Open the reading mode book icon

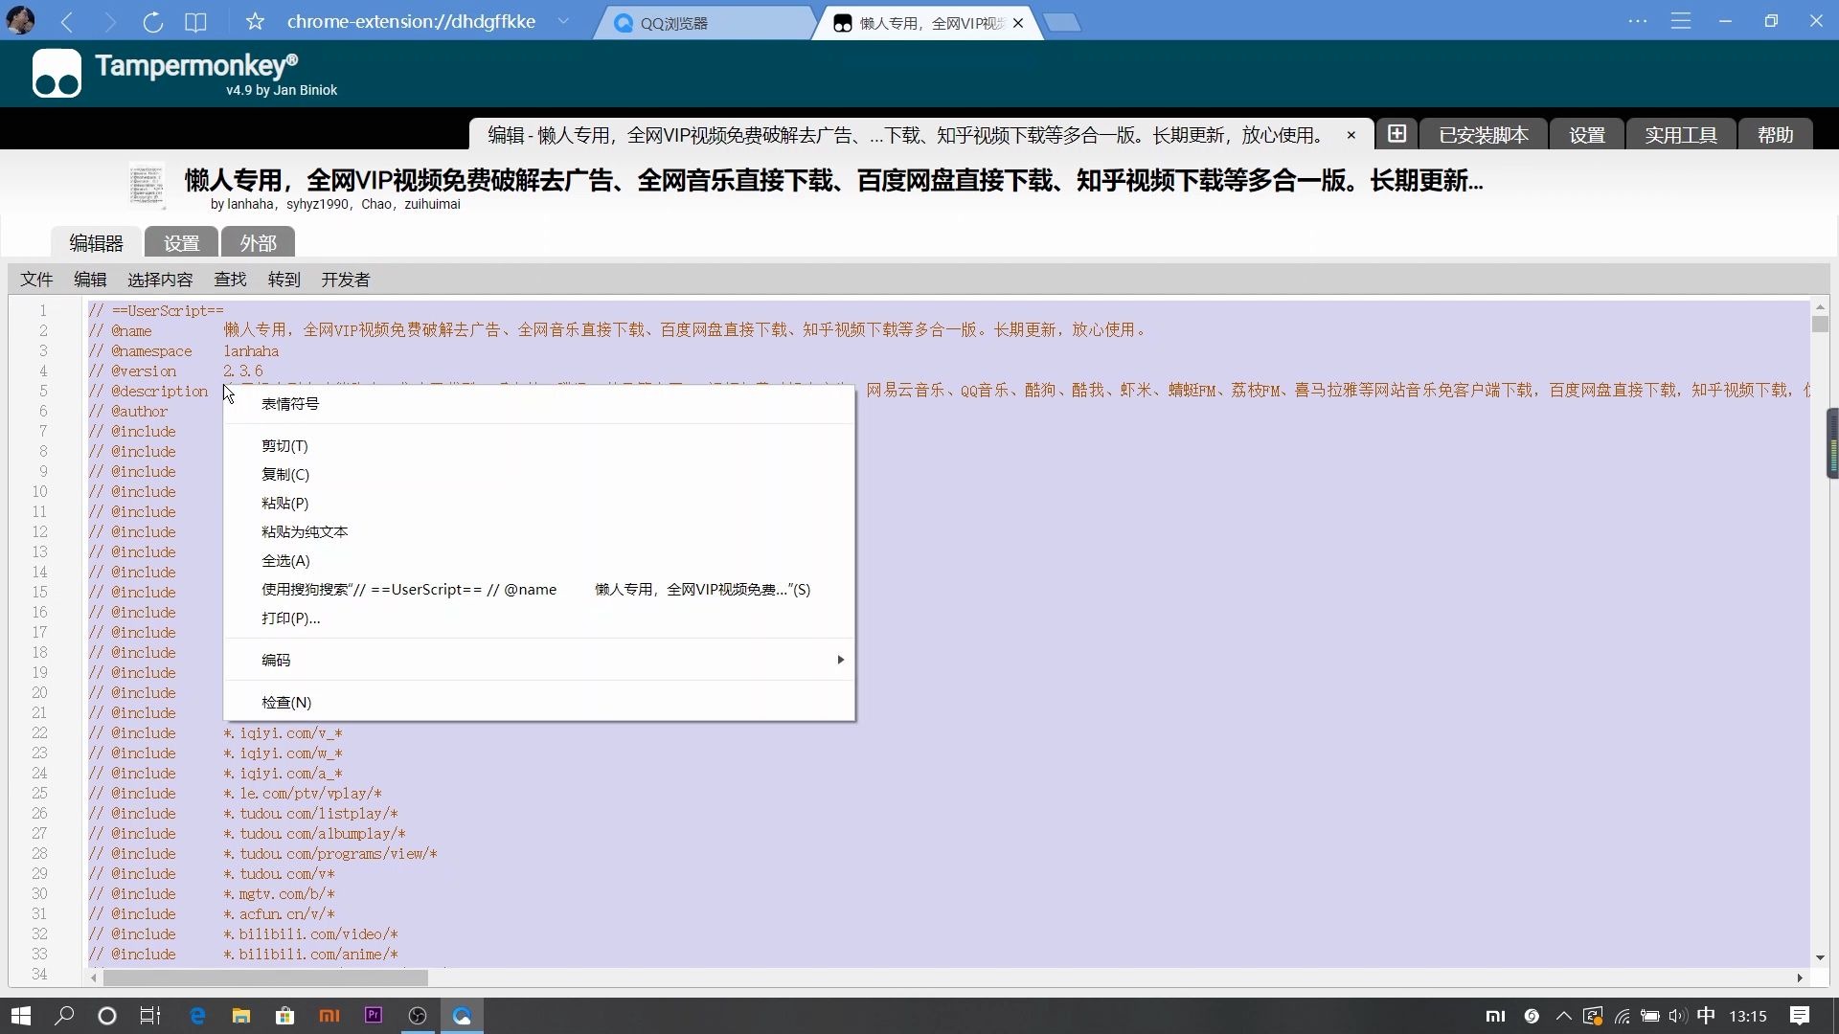tap(195, 21)
